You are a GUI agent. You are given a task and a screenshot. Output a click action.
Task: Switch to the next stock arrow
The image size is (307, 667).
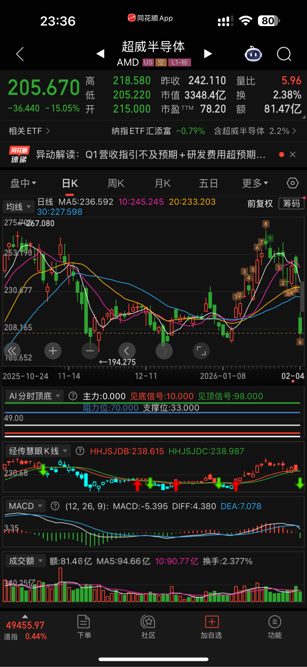click(x=208, y=54)
